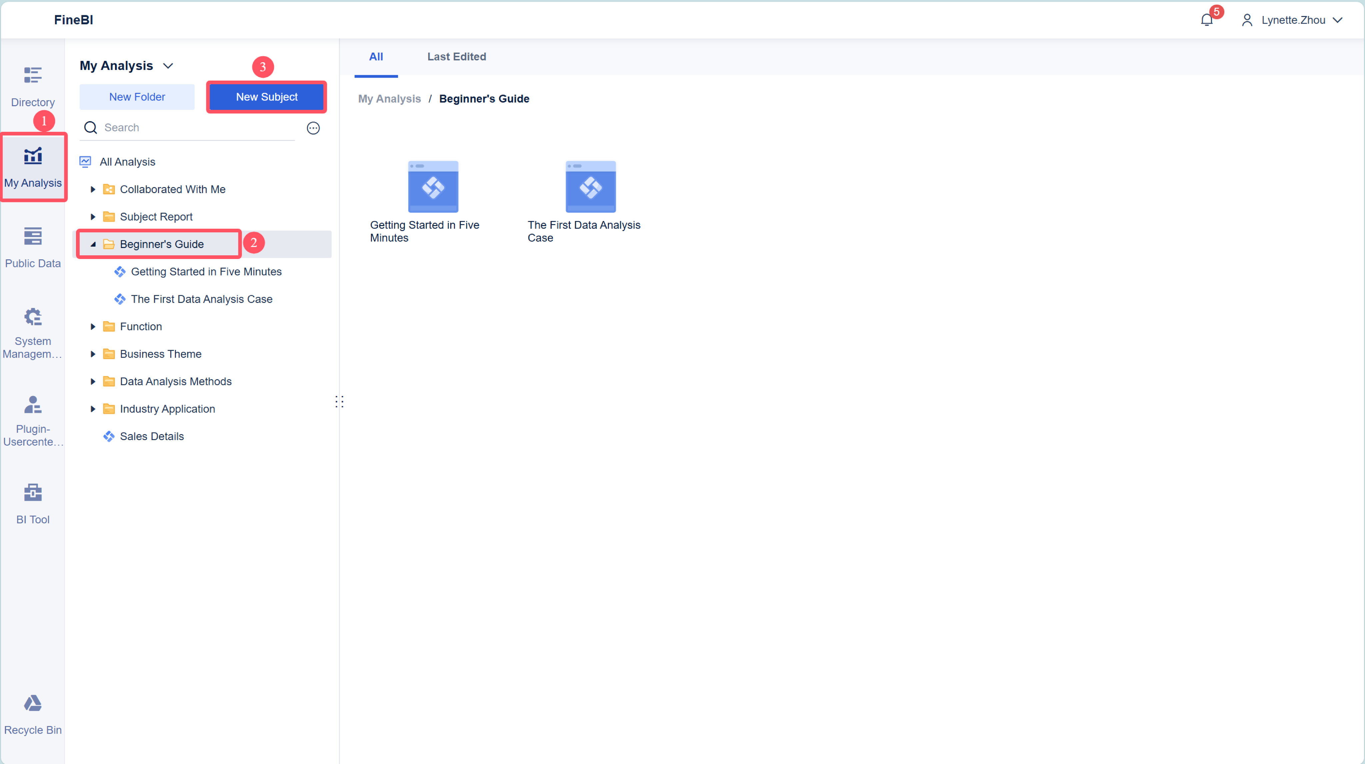Click the New Folder button
The height and width of the screenshot is (764, 1365).
(x=137, y=97)
